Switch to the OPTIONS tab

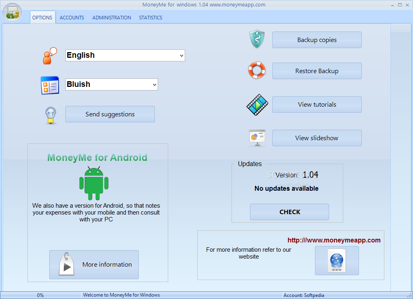click(x=42, y=17)
